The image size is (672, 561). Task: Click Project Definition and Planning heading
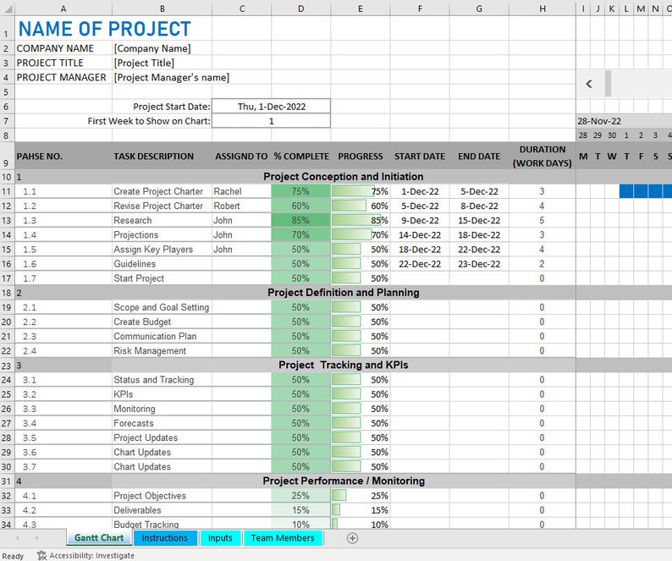click(344, 292)
